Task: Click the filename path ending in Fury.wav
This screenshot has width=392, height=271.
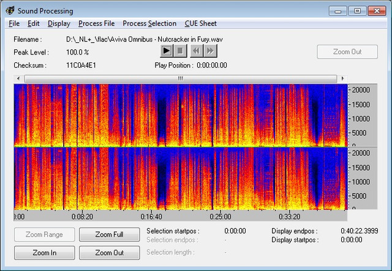Action: pos(145,40)
